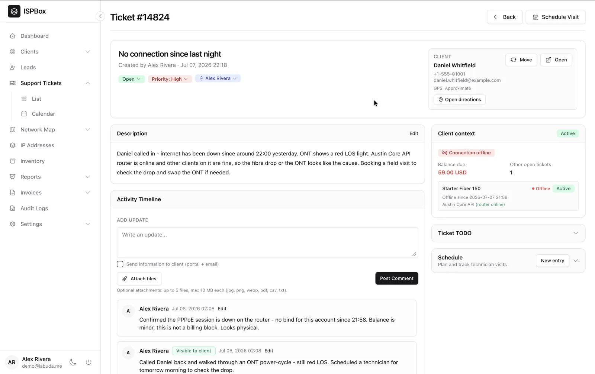Viewport: 595px width, 374px height.
Task: Click the Clients person icon
Action: coord(13,52)
